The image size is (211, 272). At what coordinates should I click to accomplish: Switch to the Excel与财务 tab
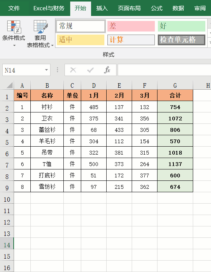[49, 8]
